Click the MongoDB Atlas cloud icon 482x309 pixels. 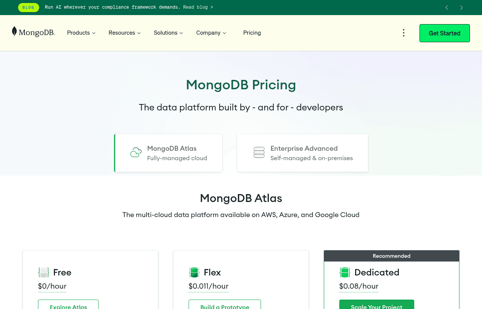tap(136, 153)
